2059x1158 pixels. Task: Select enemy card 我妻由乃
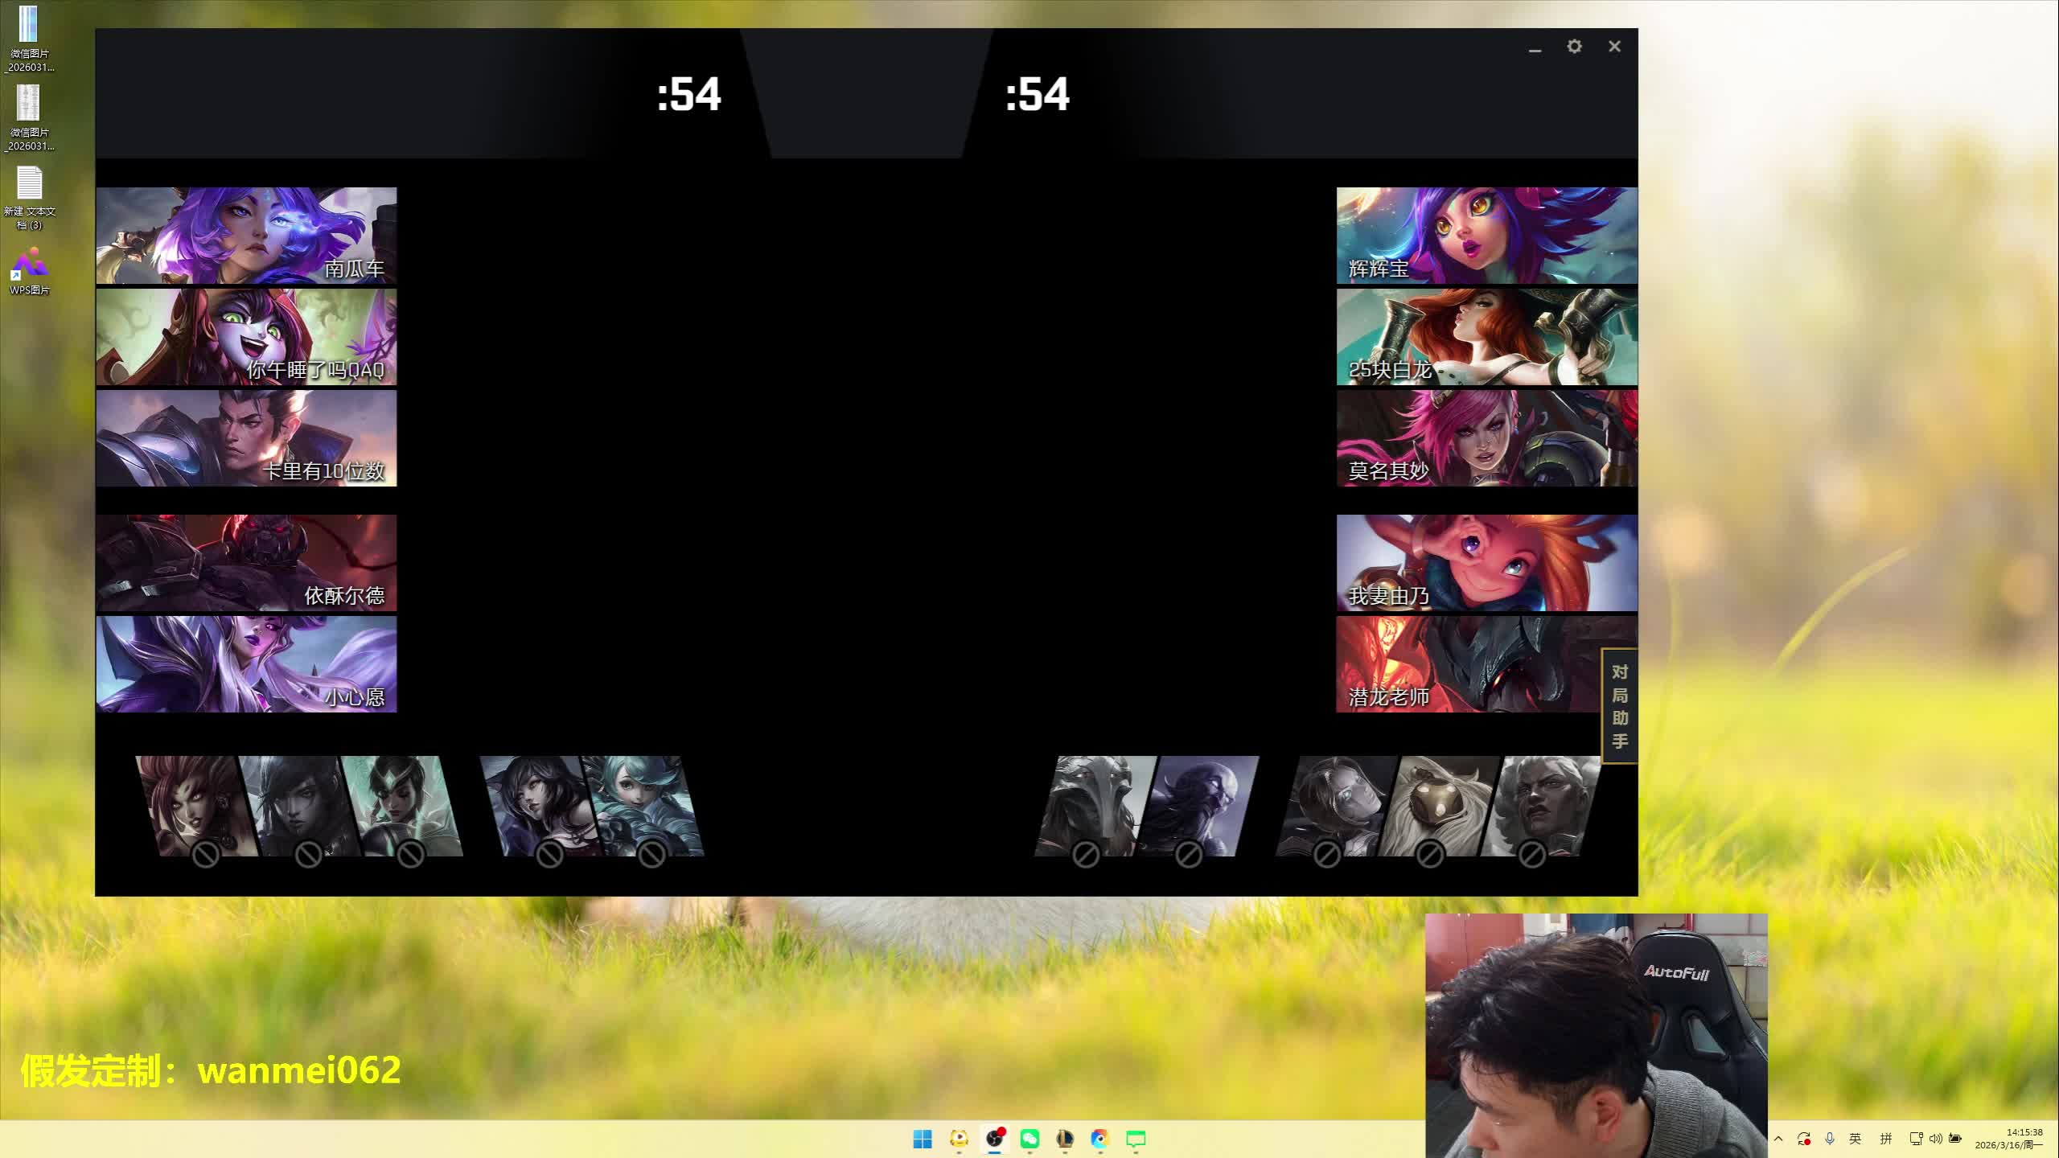click(1486, 563)
